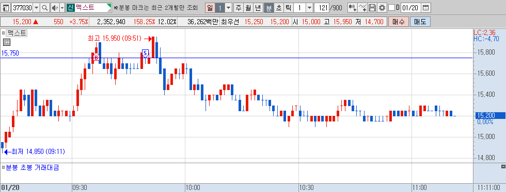506x192 pixels.
Task: Click the 최고 15,950 (09:51) high label
Action: [115, 39]
